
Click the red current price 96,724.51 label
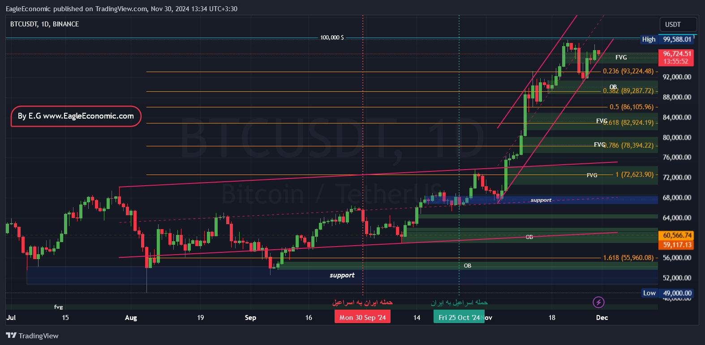tap(676, 57)
